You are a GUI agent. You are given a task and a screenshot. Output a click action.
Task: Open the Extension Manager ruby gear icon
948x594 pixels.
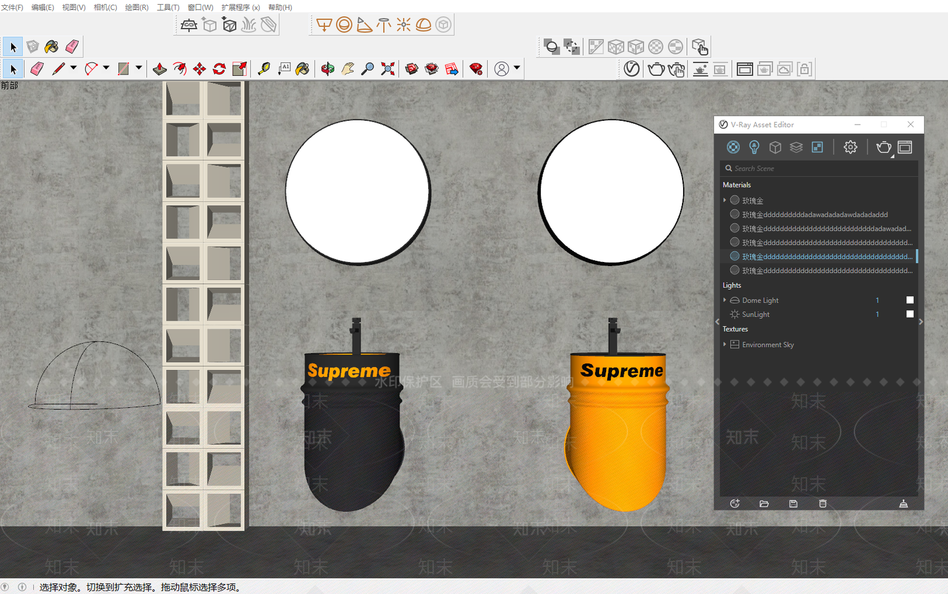(x=476, y=69)
